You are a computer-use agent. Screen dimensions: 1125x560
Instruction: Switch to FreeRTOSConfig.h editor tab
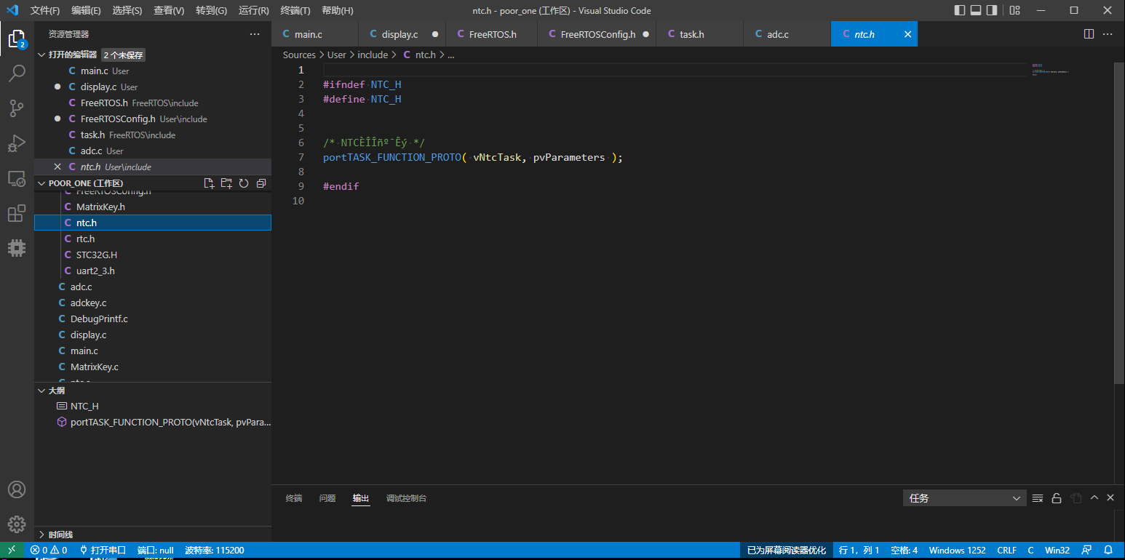click(x=597, y=34)
